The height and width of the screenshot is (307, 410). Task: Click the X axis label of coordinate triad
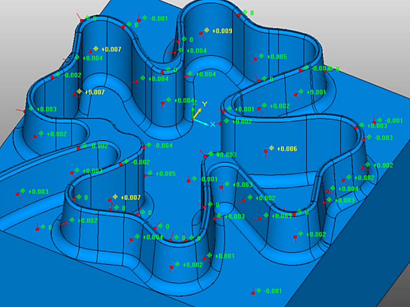(213, 124)
